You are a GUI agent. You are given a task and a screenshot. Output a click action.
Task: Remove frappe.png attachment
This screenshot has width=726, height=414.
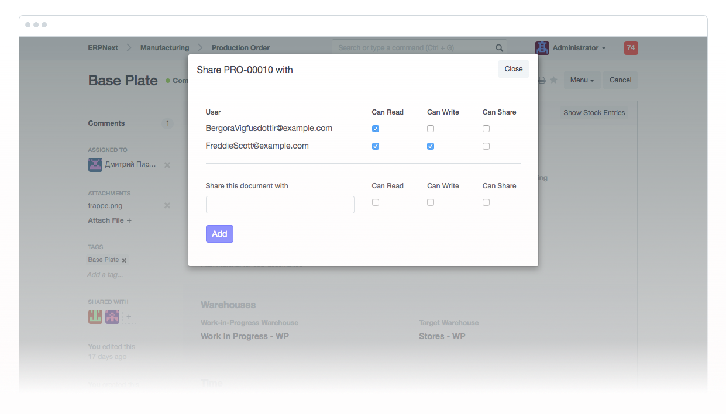[x=167, y=206]
